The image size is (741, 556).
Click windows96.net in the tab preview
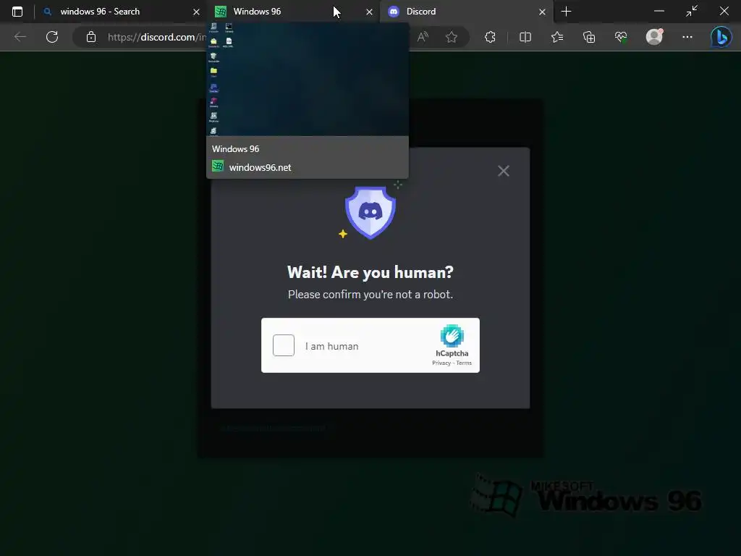pyautogui.click(x=260, y=167)
